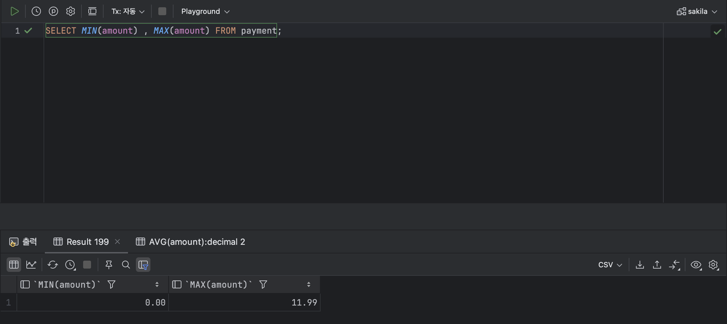The image size is (727, 324).
Task: Show chart view of result
Action: (x=31, y=265)
